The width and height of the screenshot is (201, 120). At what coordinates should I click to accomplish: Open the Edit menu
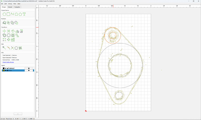pos(6,4)
